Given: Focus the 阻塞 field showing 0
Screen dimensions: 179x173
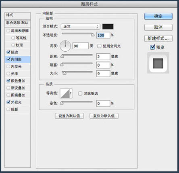Looking at the screenshot, I should click(x=103, y=65).
